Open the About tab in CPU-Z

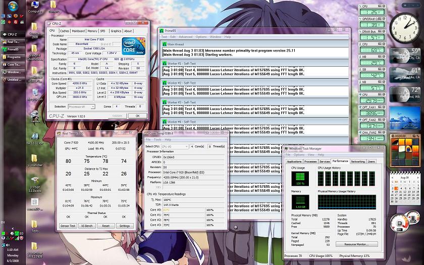pos(128,31)
